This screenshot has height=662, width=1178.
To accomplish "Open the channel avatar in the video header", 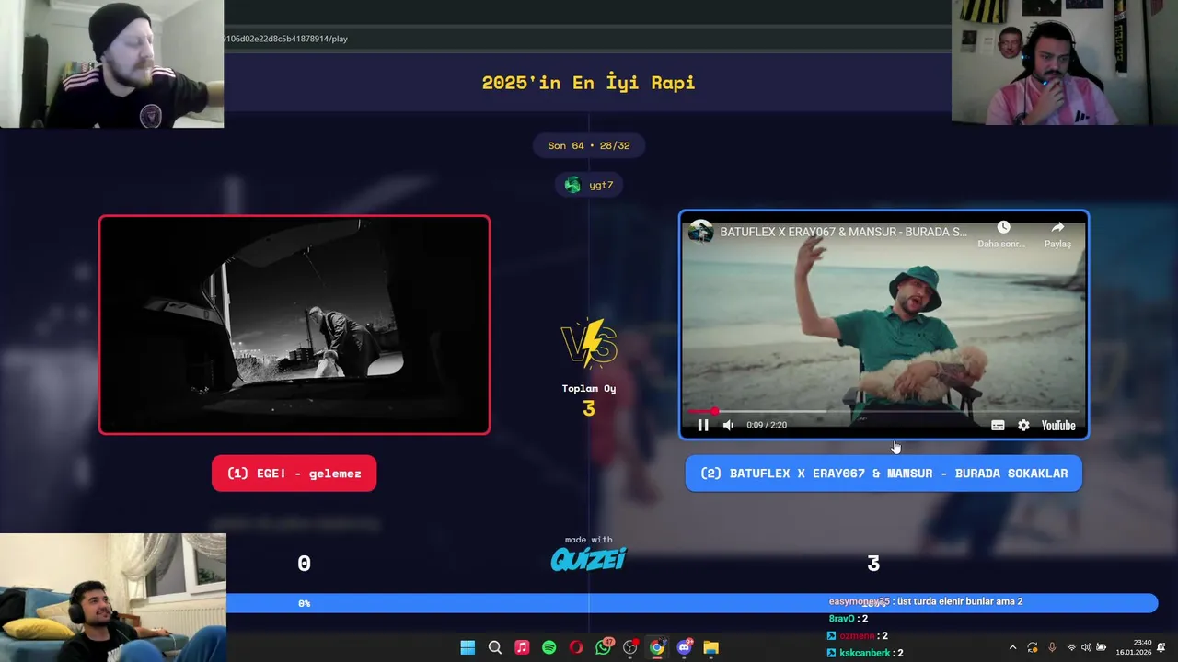I will (x=701, y=231).
